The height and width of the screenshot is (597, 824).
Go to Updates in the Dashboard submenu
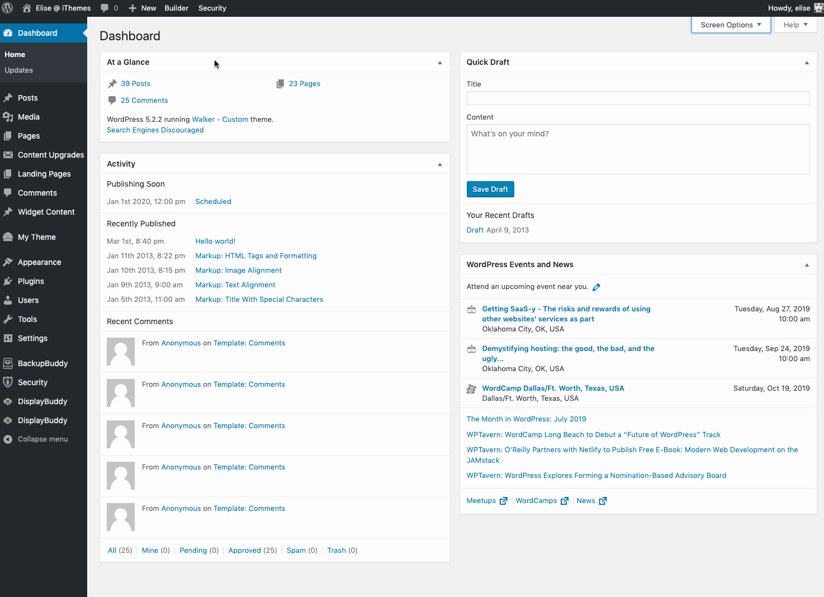point(18,70)
